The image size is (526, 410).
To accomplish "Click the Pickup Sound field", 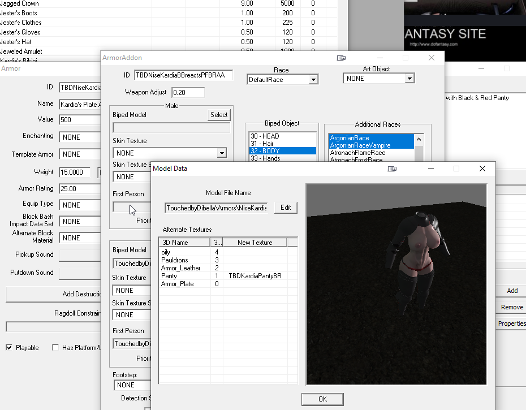I will [80, 255].
